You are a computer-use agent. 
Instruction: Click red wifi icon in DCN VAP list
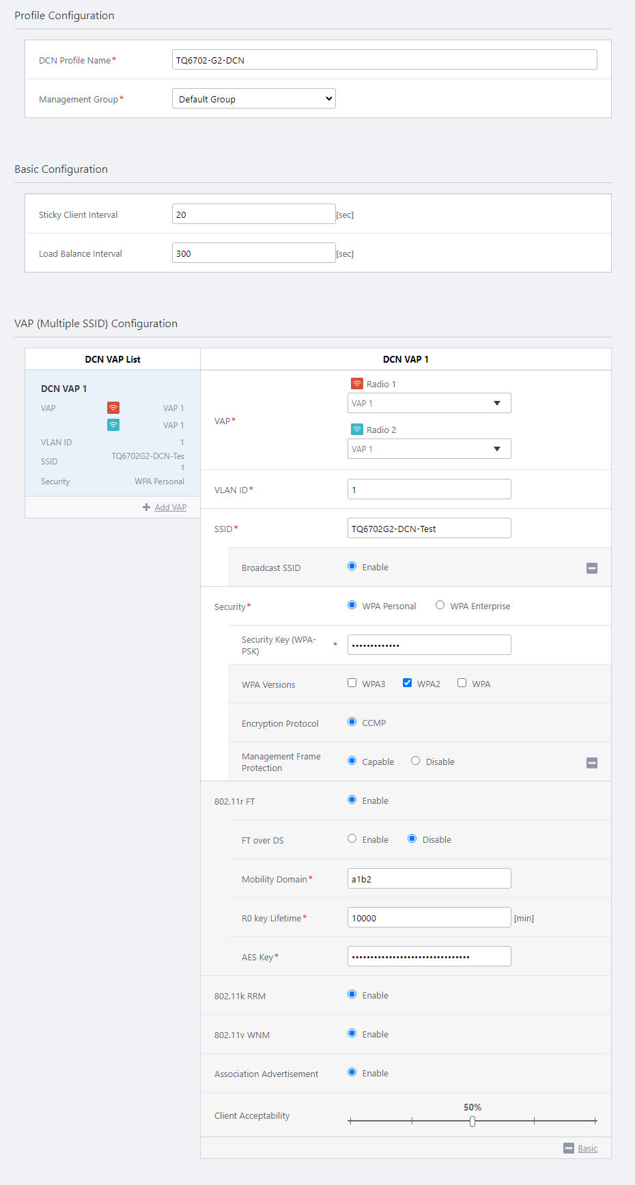pos(113,408)
